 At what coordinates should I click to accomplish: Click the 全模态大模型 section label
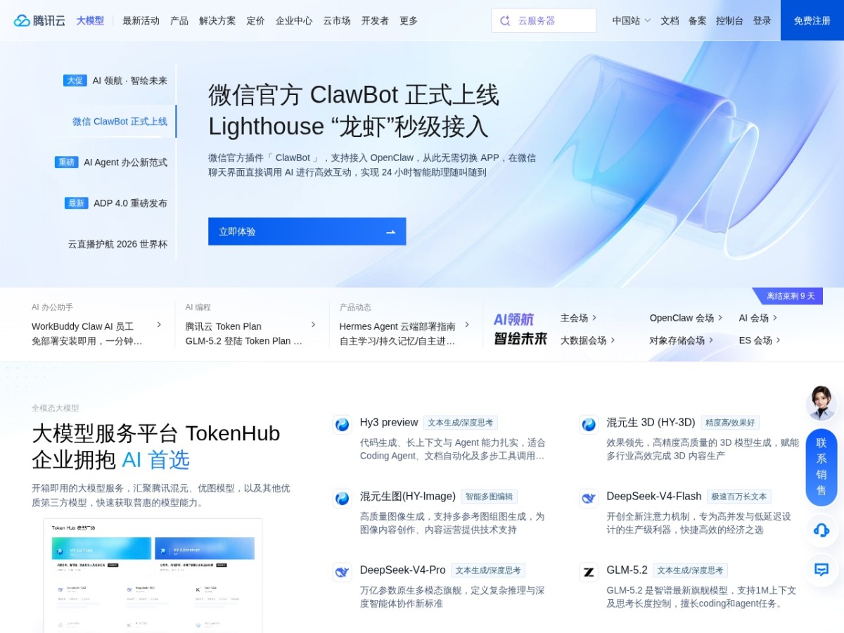tap(55, 408)
